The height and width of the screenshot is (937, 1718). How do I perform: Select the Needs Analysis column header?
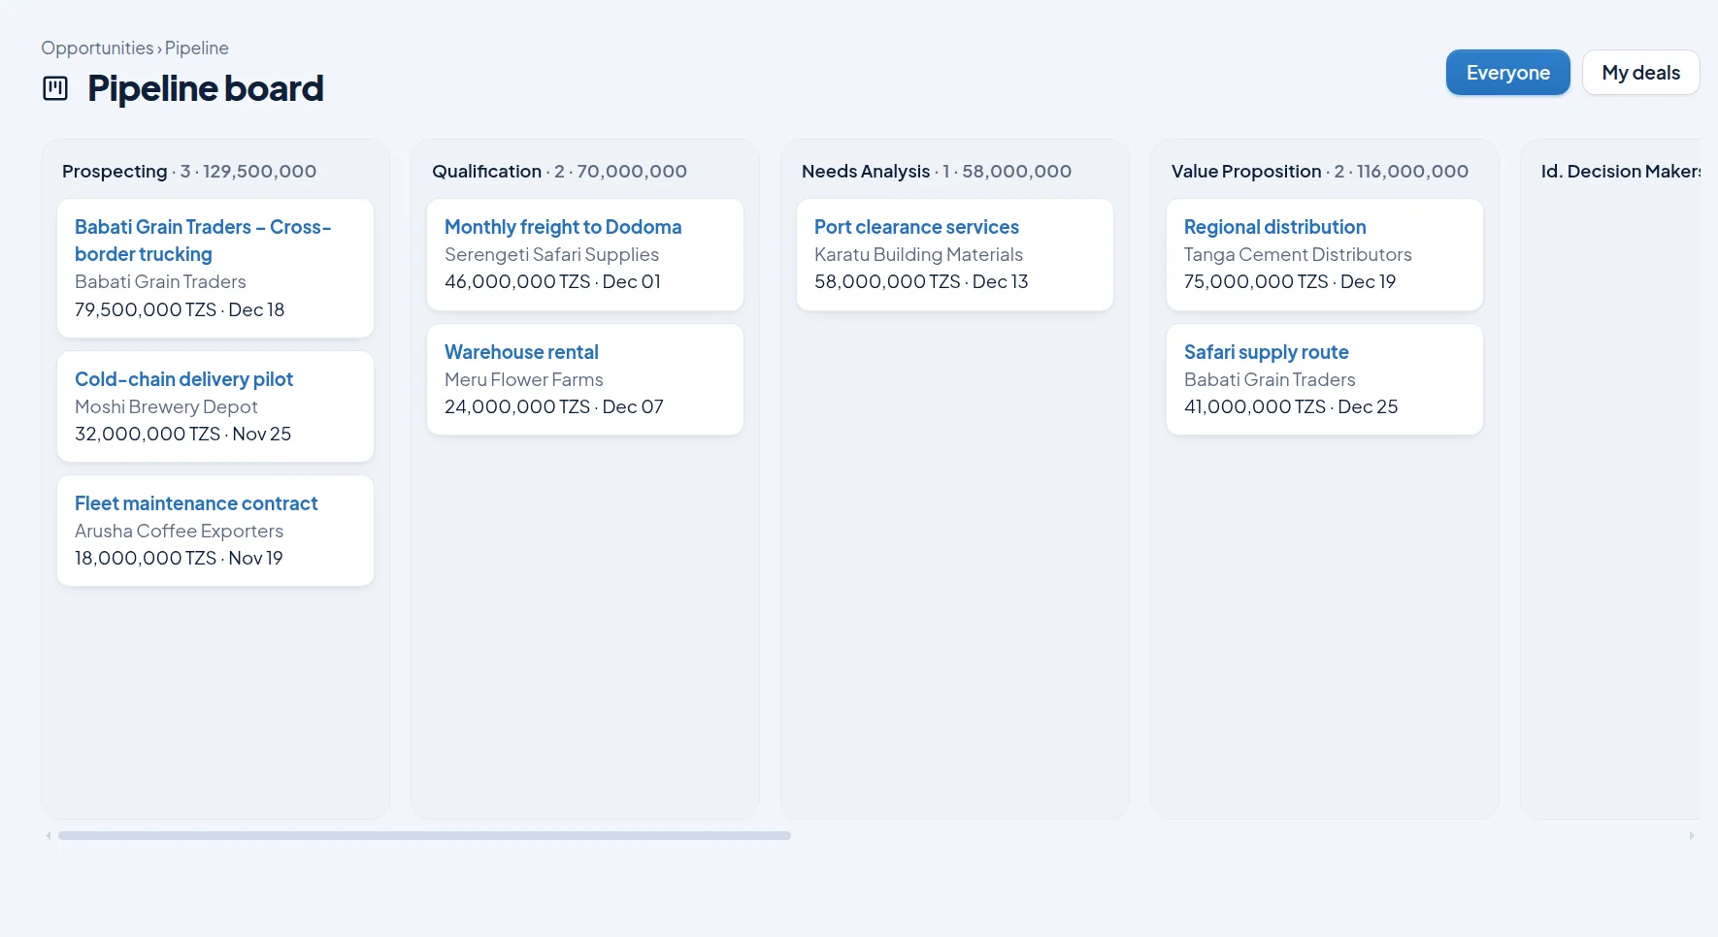[x=937, y=171]
